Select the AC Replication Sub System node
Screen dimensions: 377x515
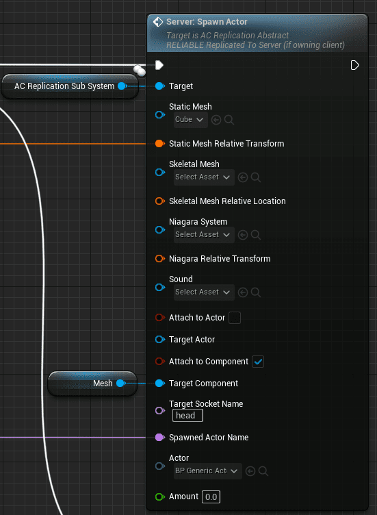coord(70,86)
